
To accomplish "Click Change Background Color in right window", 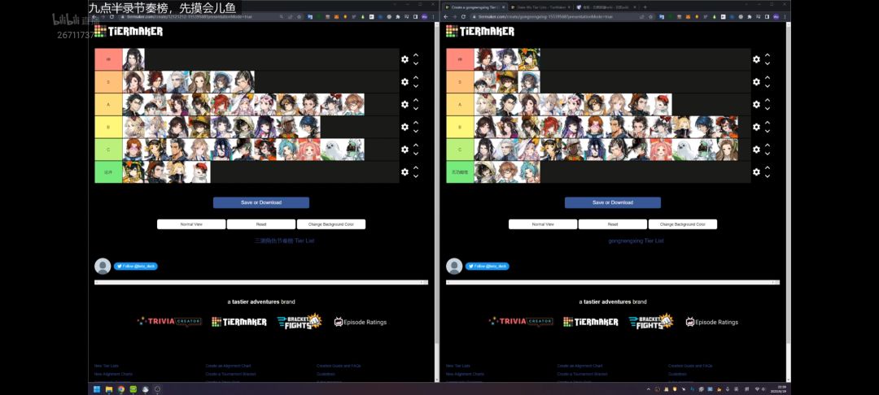I will tap(683, 224).
